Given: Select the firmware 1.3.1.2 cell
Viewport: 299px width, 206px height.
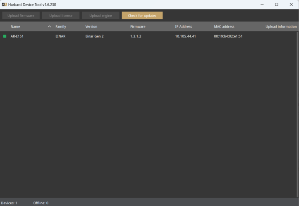Looking at the screenshot, I should (136, 36).
